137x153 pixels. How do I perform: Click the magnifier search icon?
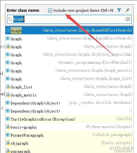click(10, 19)
